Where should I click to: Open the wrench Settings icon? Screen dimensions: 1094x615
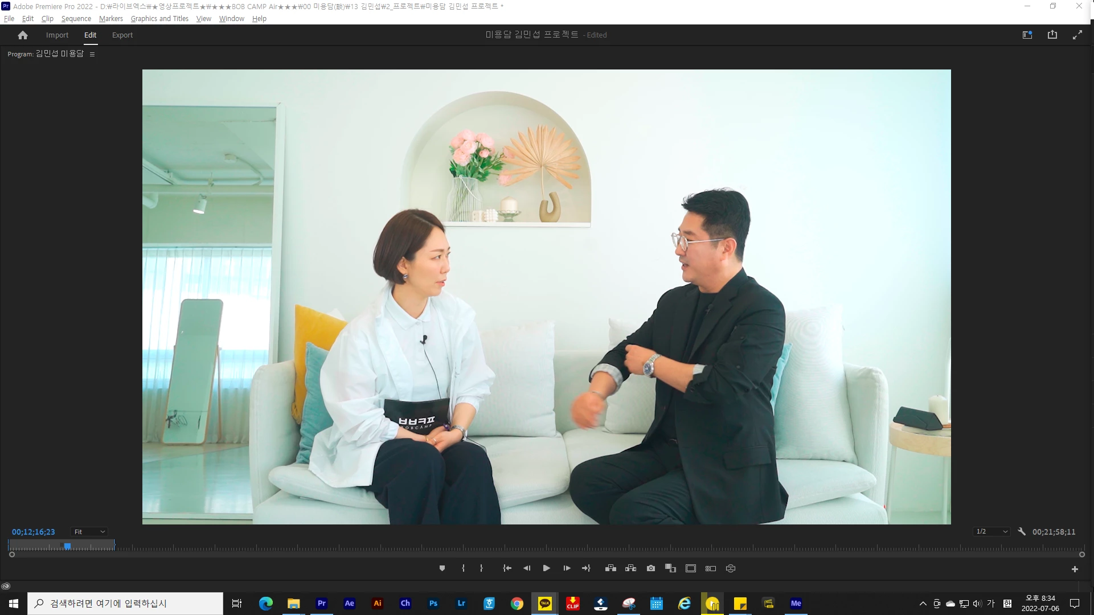[x=1022, y=531]
